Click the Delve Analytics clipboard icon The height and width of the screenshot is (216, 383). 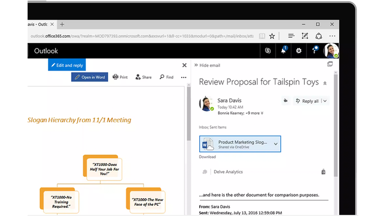pos(323,172)
